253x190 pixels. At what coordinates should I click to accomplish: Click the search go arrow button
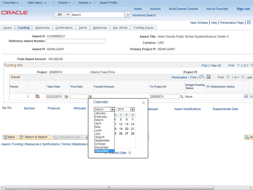(127, 15)
